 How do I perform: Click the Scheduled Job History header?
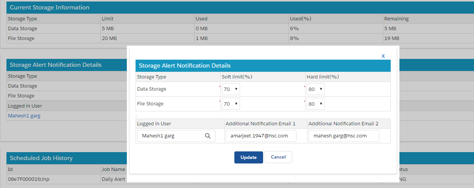(x=41, y=158)
